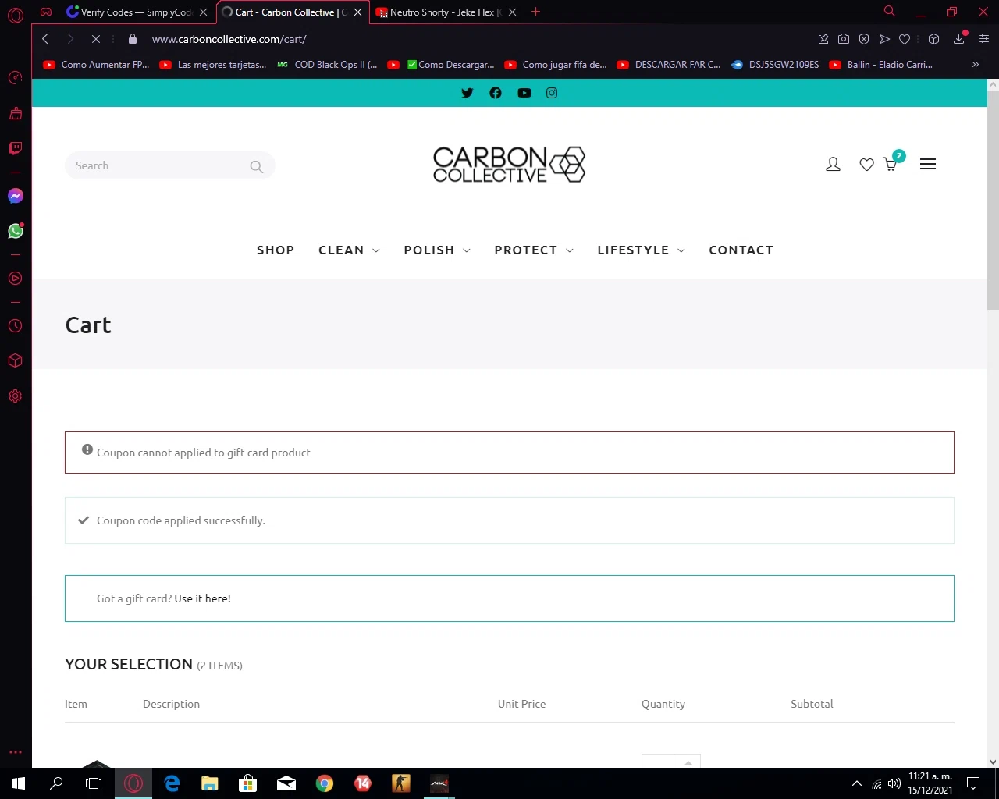Click the Opera snapshot camera icon

click(844, 39)
